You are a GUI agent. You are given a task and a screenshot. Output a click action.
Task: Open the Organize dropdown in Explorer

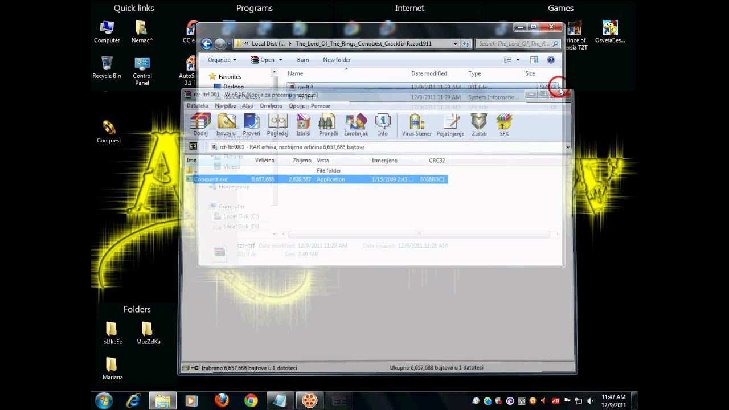(222, 60)
